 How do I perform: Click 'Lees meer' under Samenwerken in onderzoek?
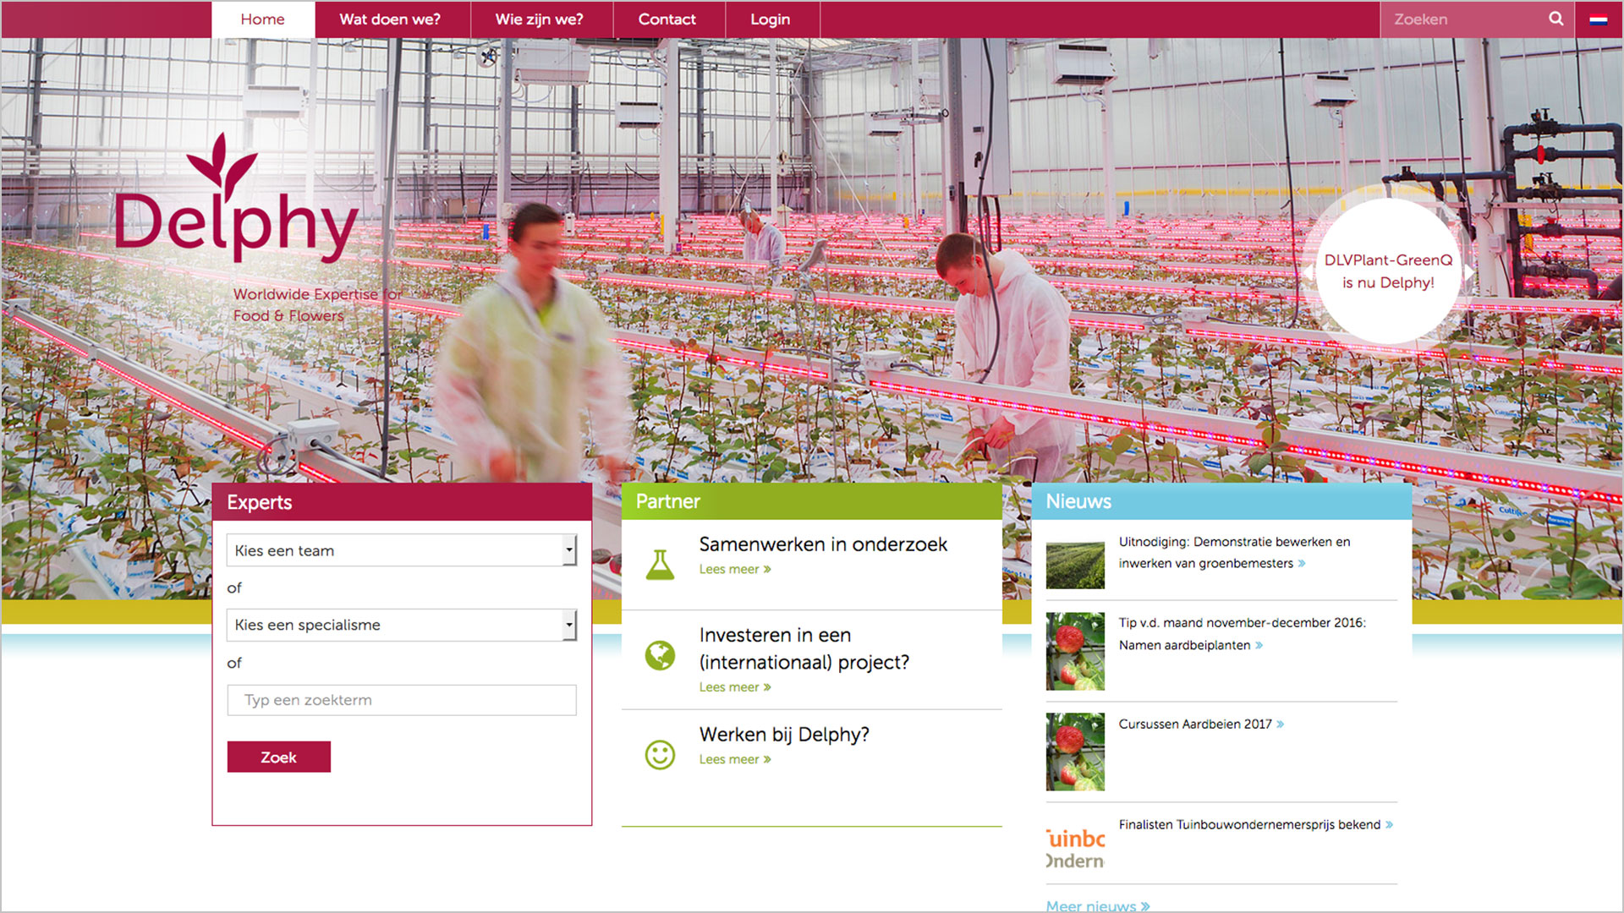pos(734,569)
